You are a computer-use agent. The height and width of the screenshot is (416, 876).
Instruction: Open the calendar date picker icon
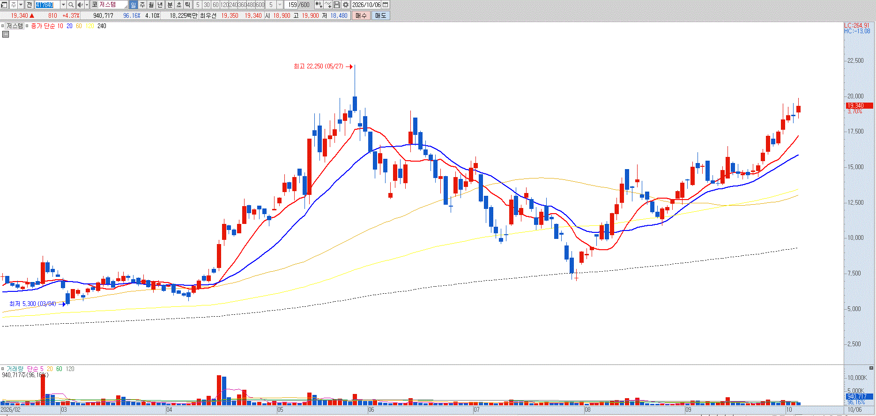(x=386, y=5)
